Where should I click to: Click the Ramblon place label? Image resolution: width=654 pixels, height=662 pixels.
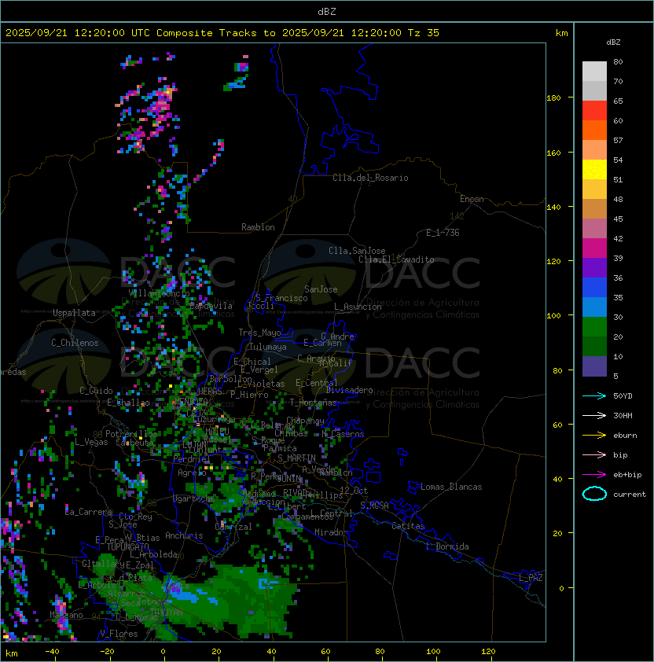tap(258, 227)
